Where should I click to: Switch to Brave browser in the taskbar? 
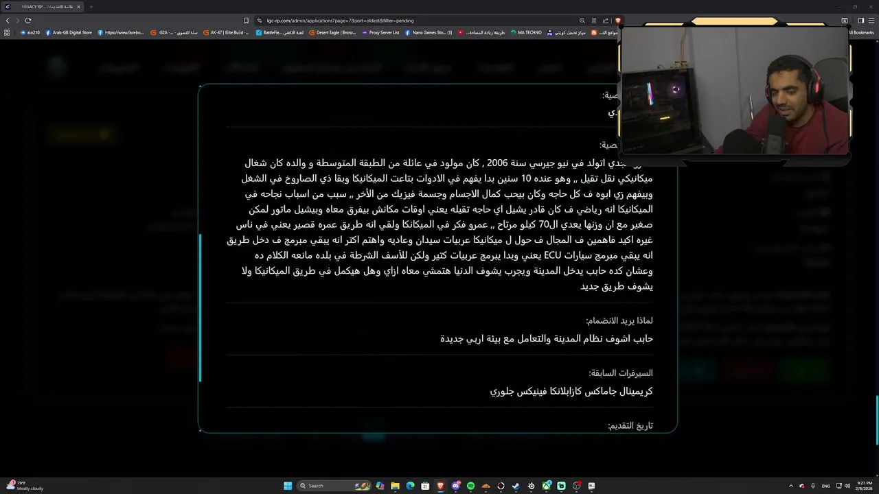pos(440,486)
